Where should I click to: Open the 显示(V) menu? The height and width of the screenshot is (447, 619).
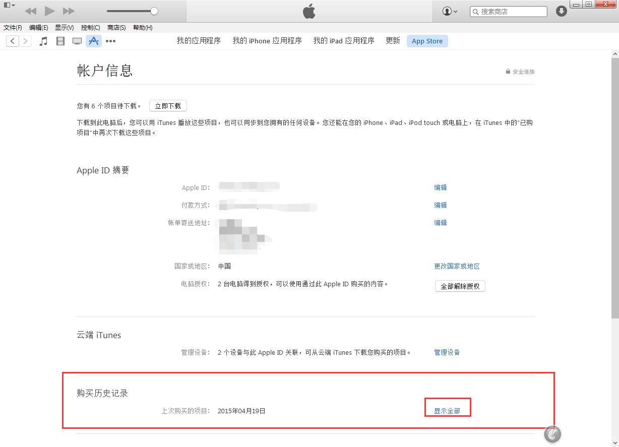(x=64, y=28)
